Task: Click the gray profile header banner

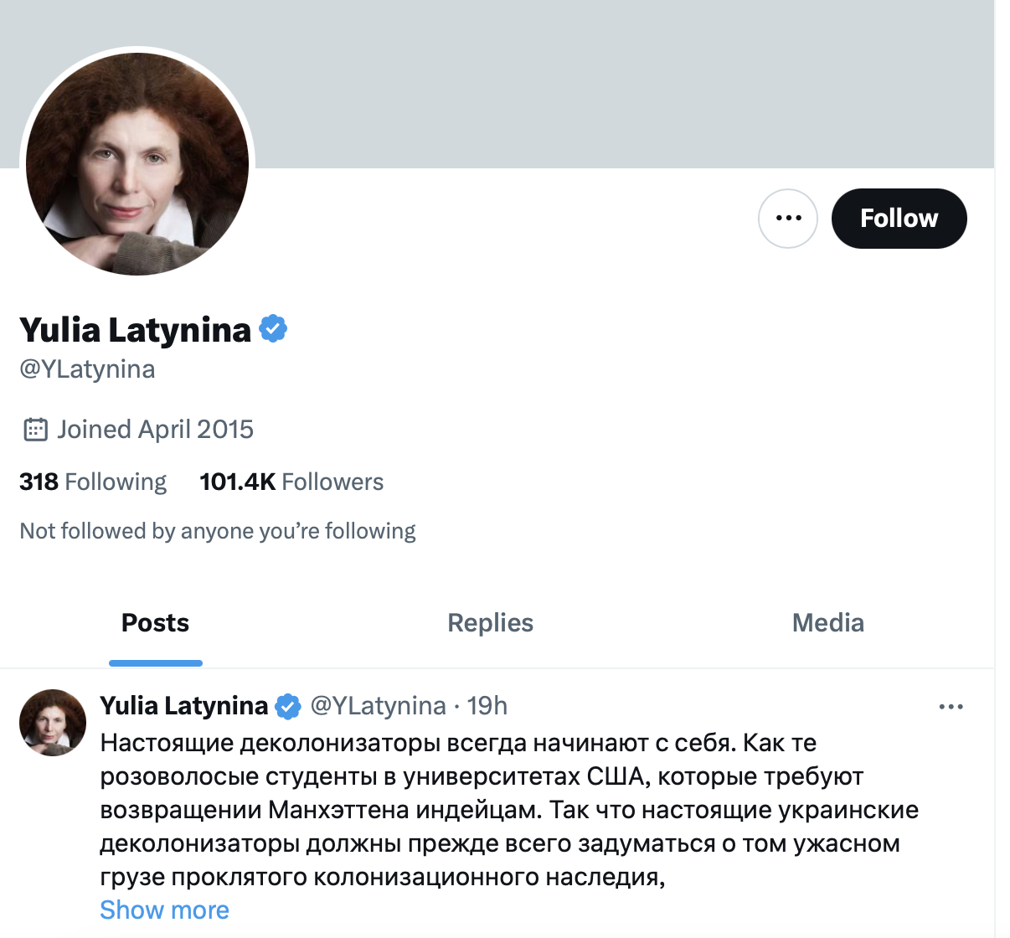Action: coord(586,84)
